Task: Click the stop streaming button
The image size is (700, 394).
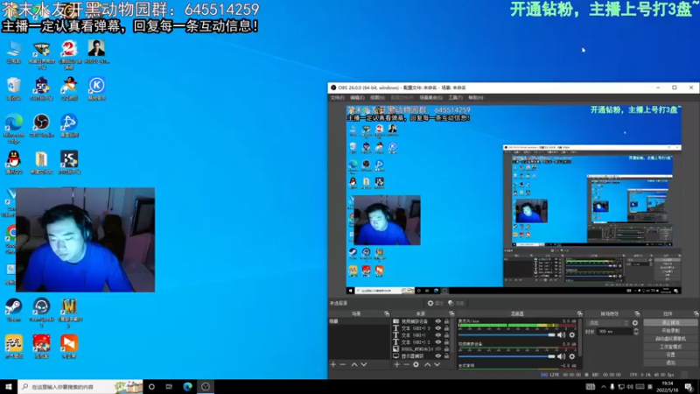Action: point(670,322)
